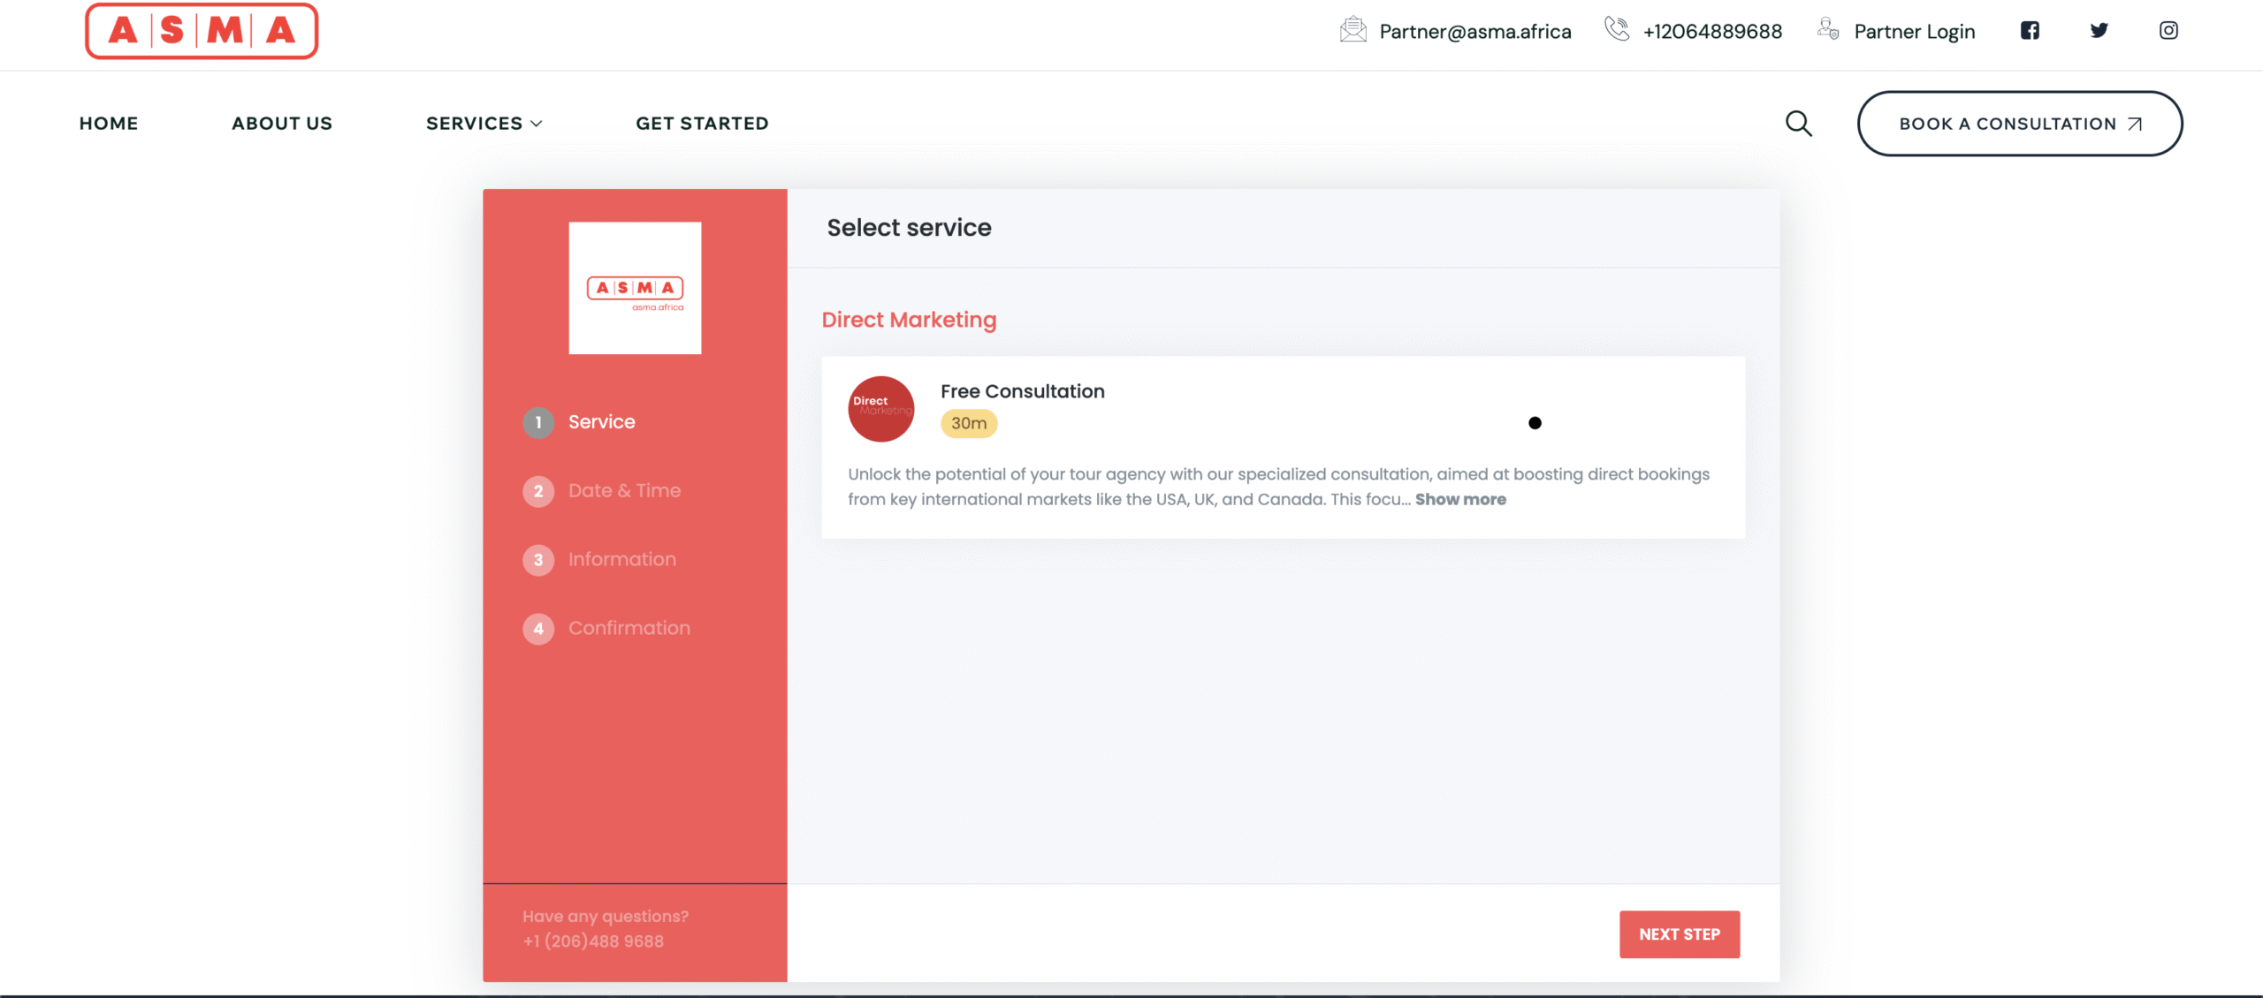Open the Partner Login link
The width and height of the screenshot is (2263, 998).
pos(1914,32)
